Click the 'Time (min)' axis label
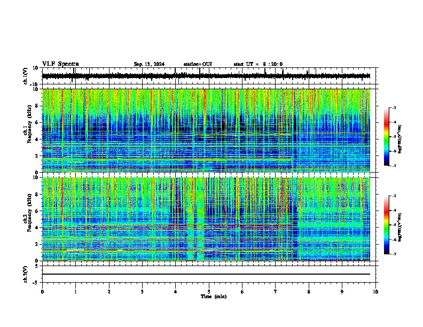Screen dimensions: 423x327 214,297
